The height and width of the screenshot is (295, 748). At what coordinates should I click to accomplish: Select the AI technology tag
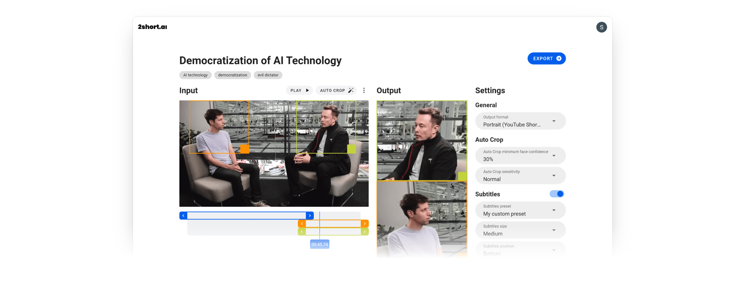pyautogui.click(x=195, y=75)
